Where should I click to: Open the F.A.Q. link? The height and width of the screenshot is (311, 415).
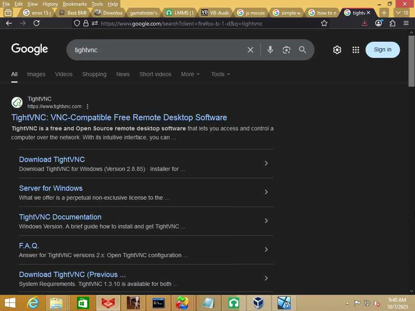coord(29,246)
